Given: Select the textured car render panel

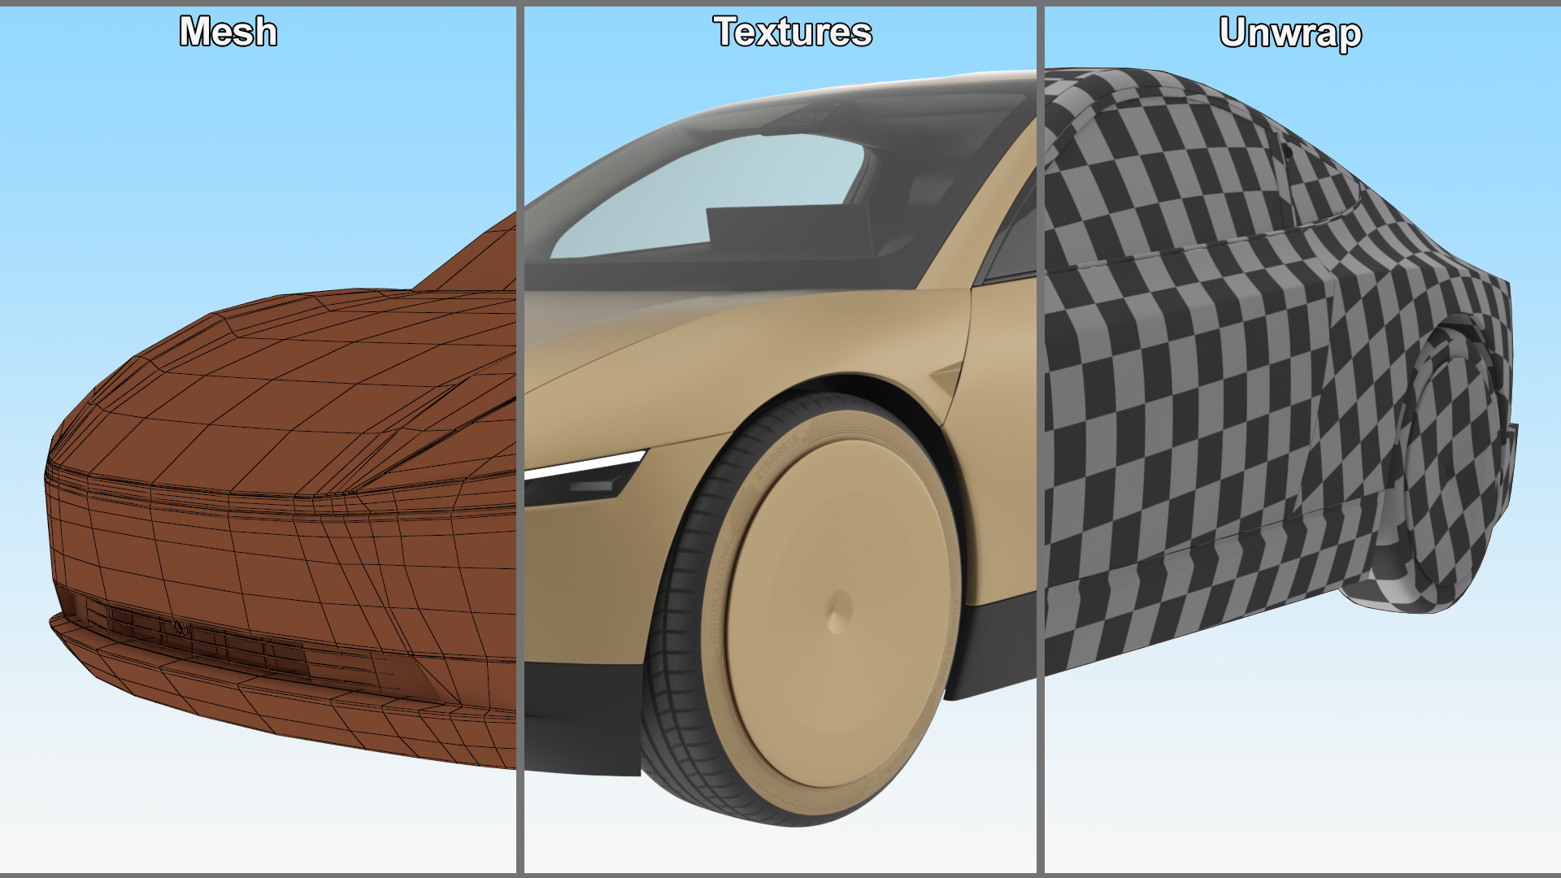Looking at the screenshot, I should coord(780,439).
